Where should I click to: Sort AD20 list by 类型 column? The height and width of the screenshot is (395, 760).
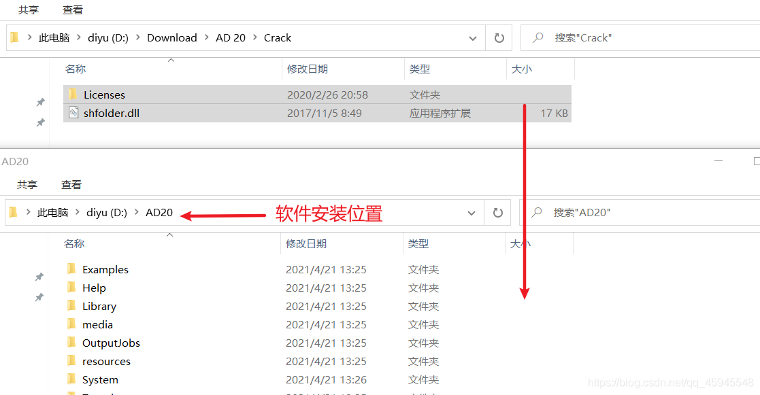point(418,243)
